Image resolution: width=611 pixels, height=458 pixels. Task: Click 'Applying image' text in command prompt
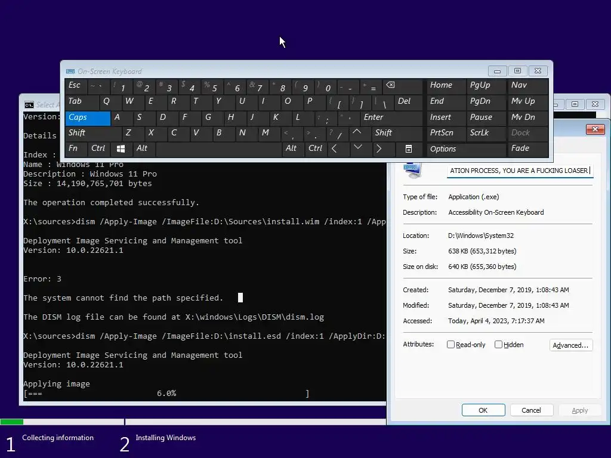click(x=57, y=384)
